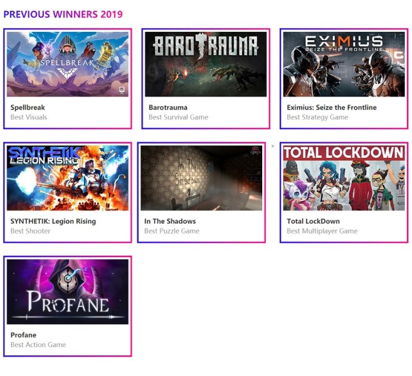The width and height of the screenshot is (412, 376).
Task: Click the Barotrauma title link
Action: [168, 107]
